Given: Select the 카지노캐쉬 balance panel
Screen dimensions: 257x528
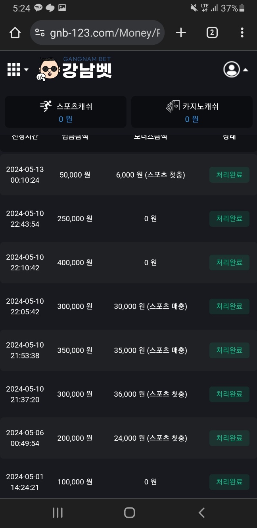Looking at the screenshot, I should [x=192, y=112].
